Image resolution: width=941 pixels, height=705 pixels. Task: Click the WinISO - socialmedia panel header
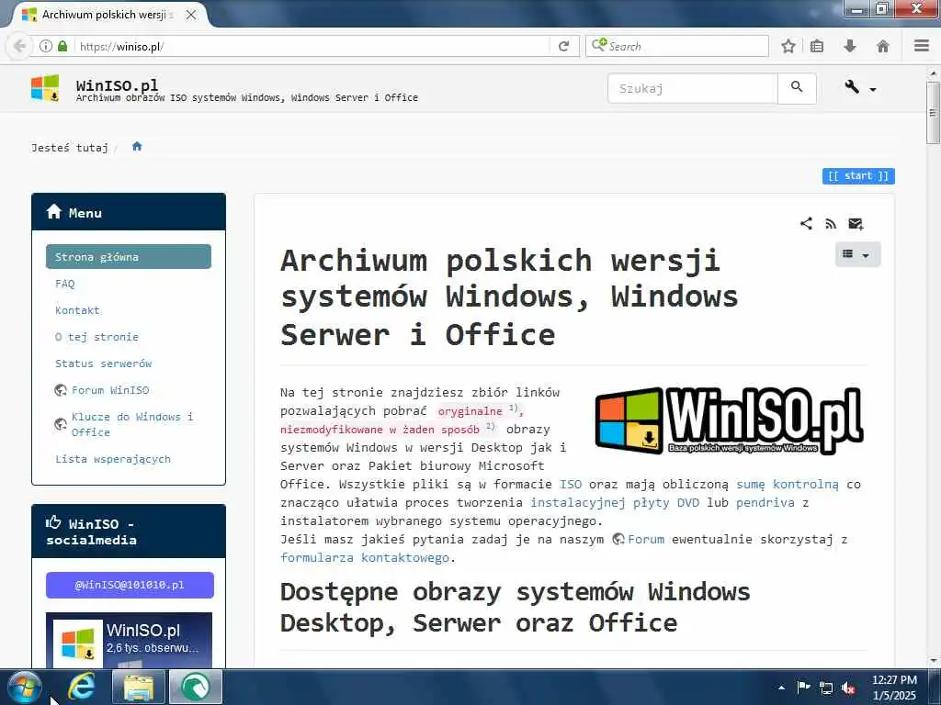[x=129, y=532]
